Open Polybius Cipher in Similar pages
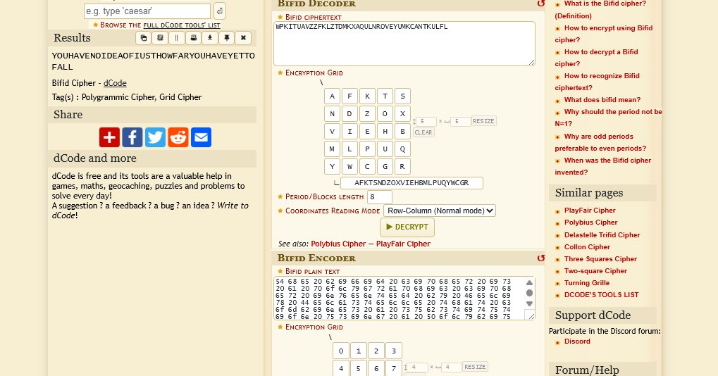Image resolution: width=718 pixels, height=376 pixels. pos(590,223)
